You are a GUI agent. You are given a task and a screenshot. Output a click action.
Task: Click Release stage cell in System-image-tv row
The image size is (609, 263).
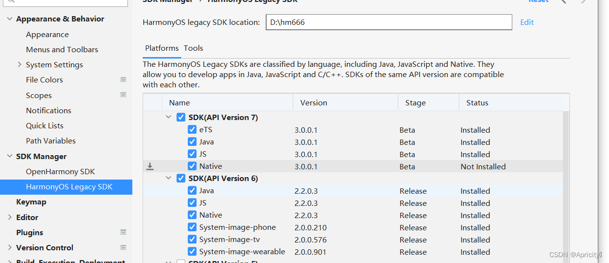click(x=413, y=240)
